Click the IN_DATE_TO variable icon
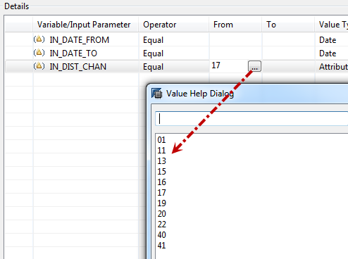 [x=39, y=53]
